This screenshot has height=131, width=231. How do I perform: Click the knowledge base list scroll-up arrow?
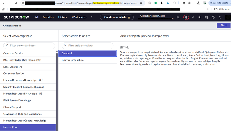57,51
